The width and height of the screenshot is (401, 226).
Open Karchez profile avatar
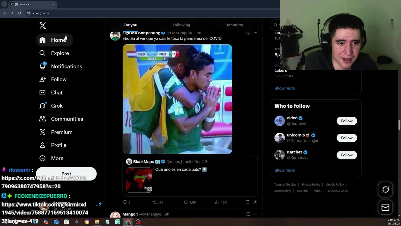[279, 155]
